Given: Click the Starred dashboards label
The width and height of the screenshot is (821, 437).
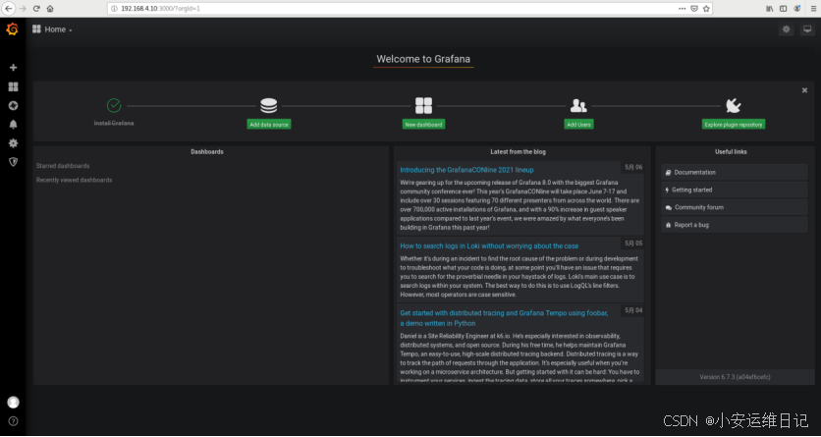Looking at the screenshot, I should click(63, 166).
